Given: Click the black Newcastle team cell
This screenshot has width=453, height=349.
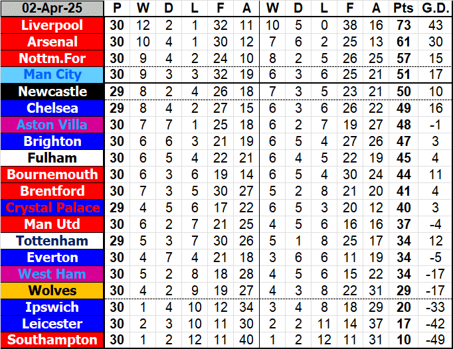Looking at the screenshot, I should point(52,92).
